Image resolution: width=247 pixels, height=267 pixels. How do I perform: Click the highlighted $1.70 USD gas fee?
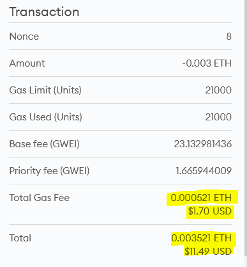coord(210,211)
